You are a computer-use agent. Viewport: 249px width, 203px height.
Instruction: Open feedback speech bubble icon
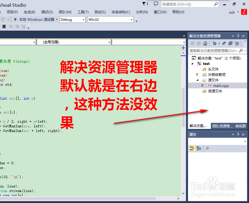pyautogui.click(x=156, y=4)
